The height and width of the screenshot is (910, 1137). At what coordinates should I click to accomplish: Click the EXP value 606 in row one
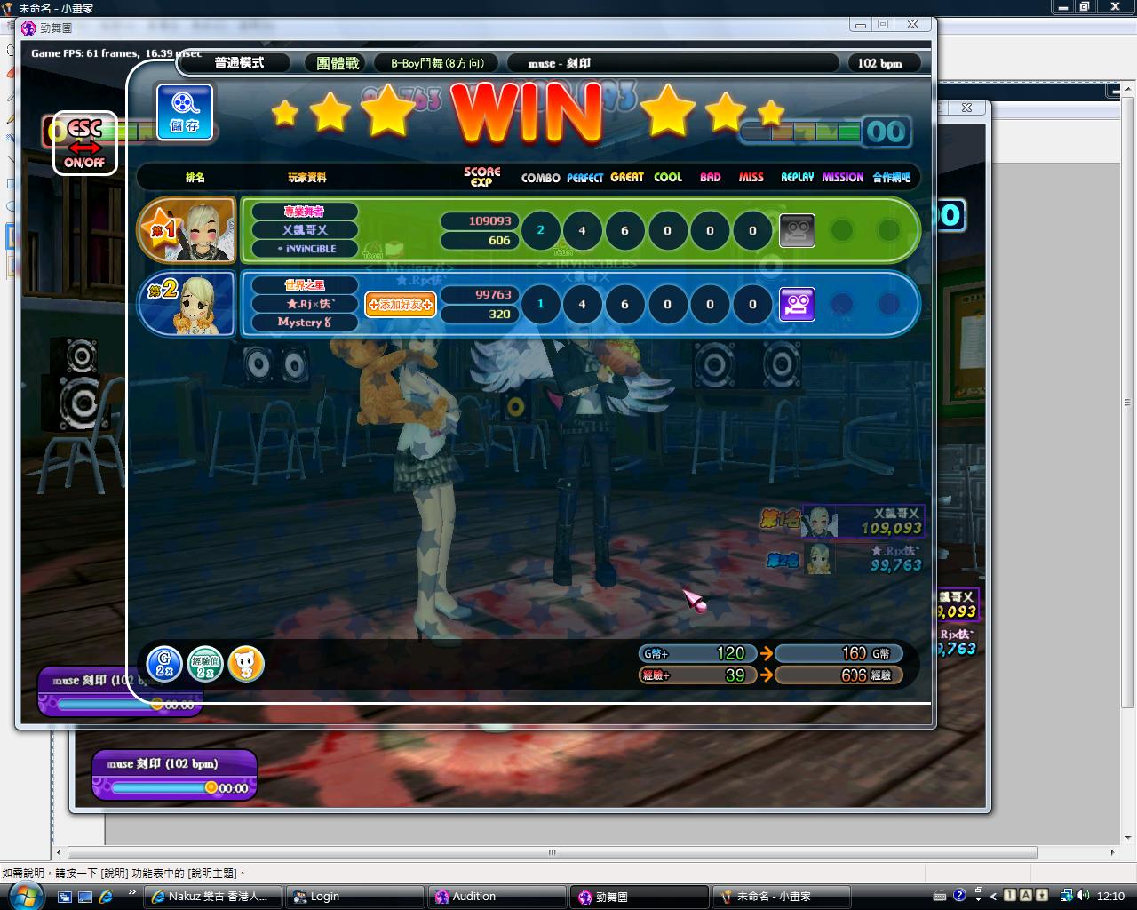pyautogui.click(x=480, y=240)
